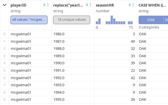
Task: Click the playerID column header name
Action: (18, 5)
